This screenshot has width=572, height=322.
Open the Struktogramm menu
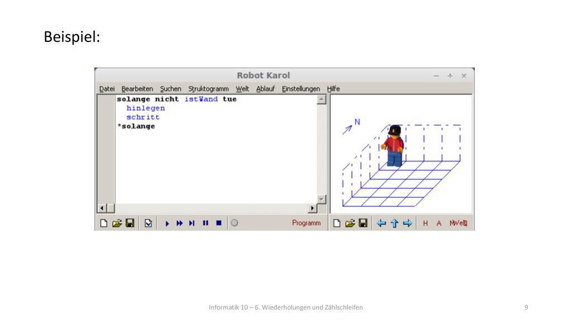click(x=208, y=89)
